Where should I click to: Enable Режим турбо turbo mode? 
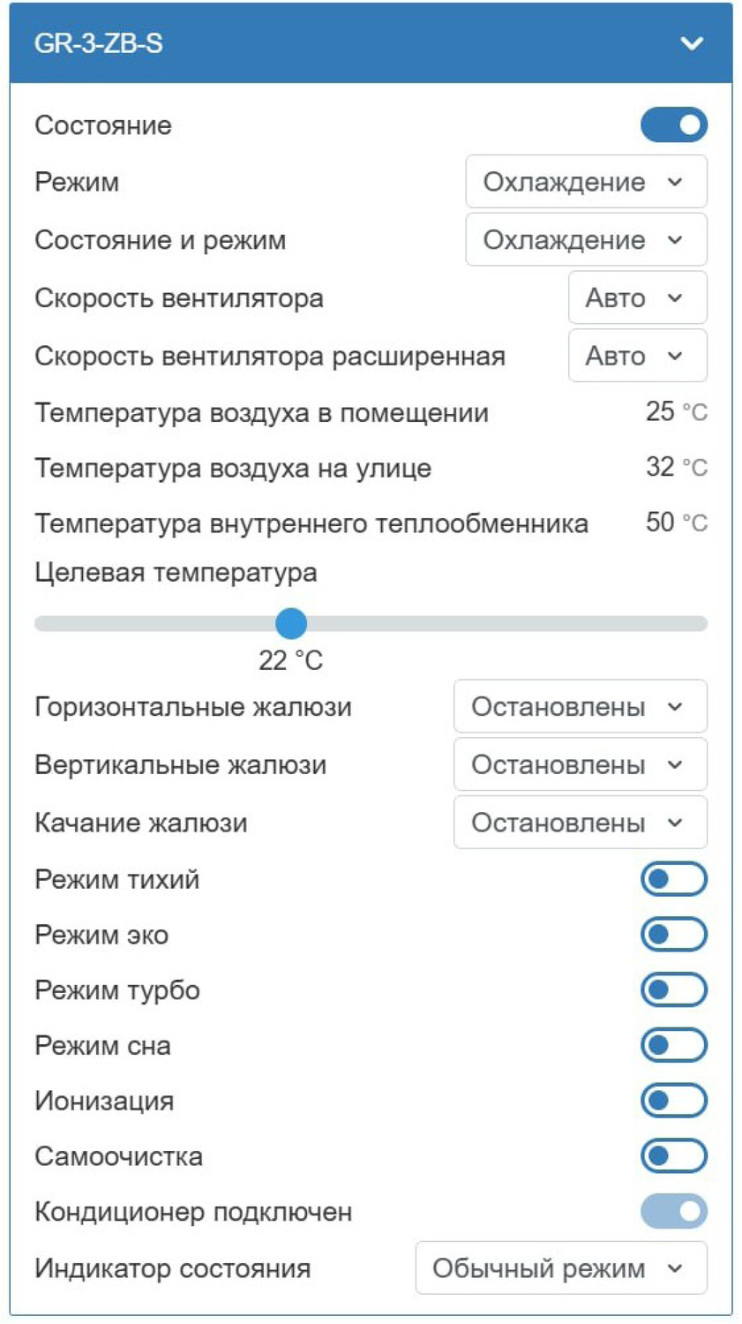[x=674, y=989]
